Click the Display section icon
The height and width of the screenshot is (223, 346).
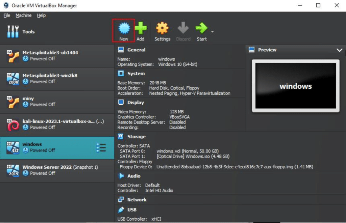(x=121, y=103)
